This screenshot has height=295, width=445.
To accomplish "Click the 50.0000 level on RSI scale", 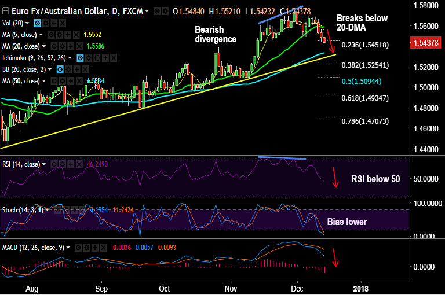I will pos(426,179).
